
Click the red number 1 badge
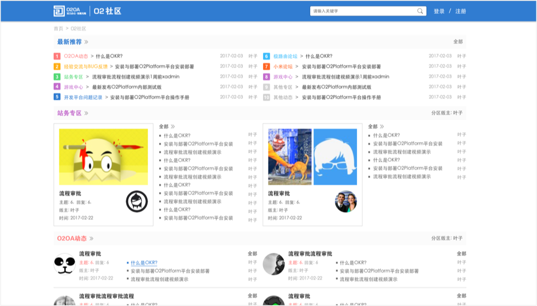[57, 56]
